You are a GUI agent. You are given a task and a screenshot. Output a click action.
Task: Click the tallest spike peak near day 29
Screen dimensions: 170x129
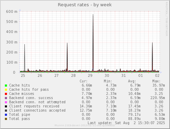point(93,15)
